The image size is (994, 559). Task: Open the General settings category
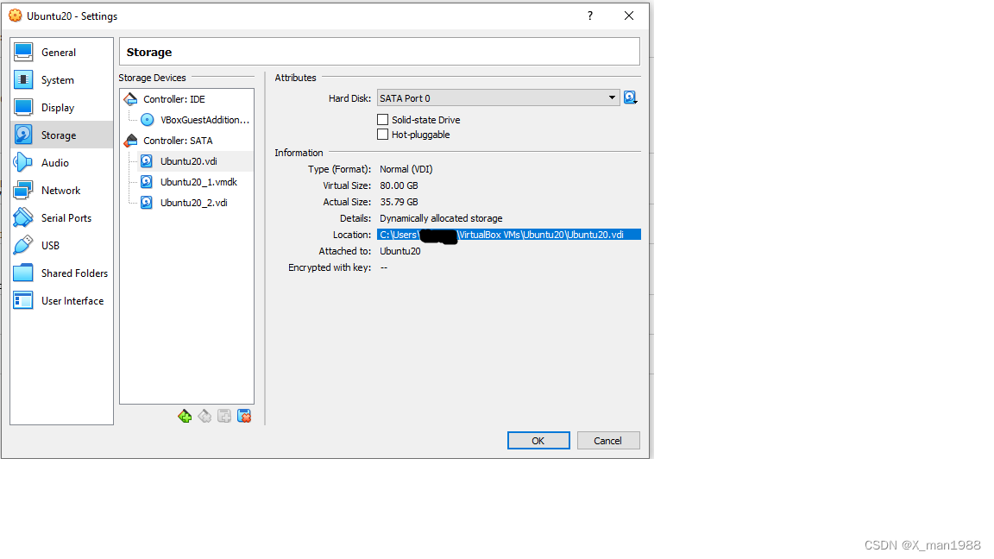pyautogui.click(x=61, y=53)
